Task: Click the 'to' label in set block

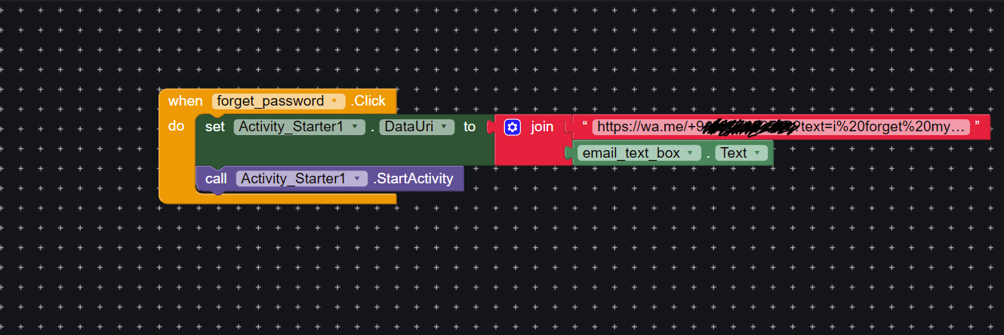Action: pyautogui.click(x=470, y=127)
